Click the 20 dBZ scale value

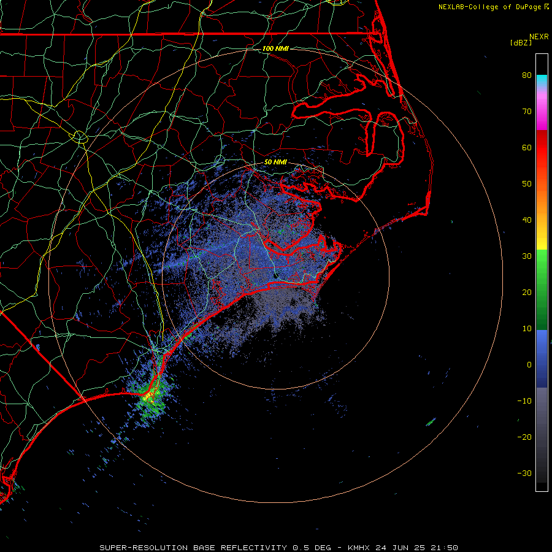point(527,292)
